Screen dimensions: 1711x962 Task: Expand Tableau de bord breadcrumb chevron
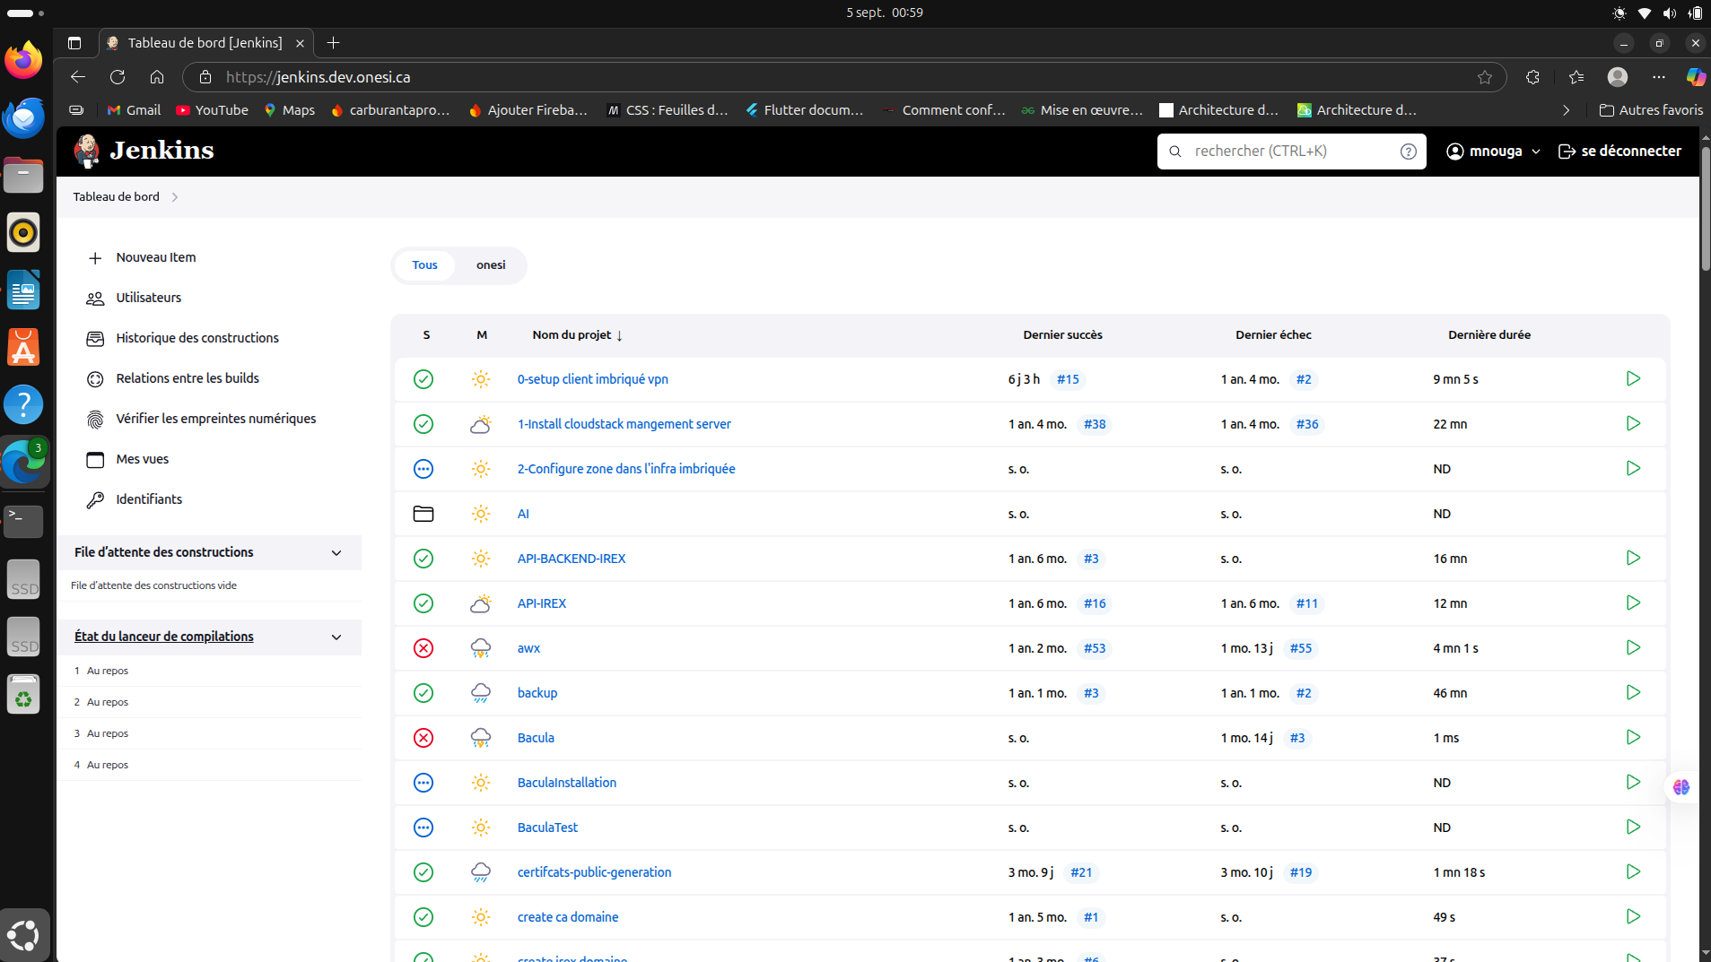[175, 197]
